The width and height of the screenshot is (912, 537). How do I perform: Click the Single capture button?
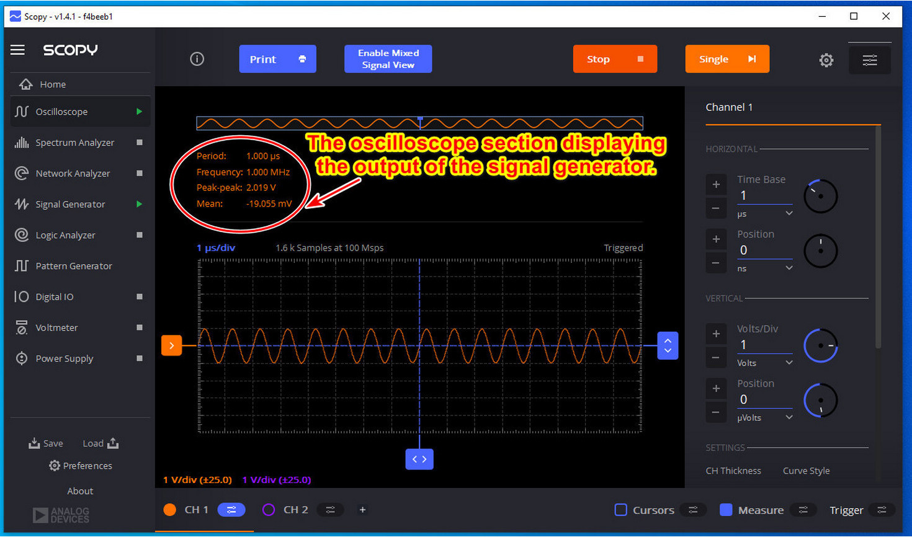(x=727, y=59)
